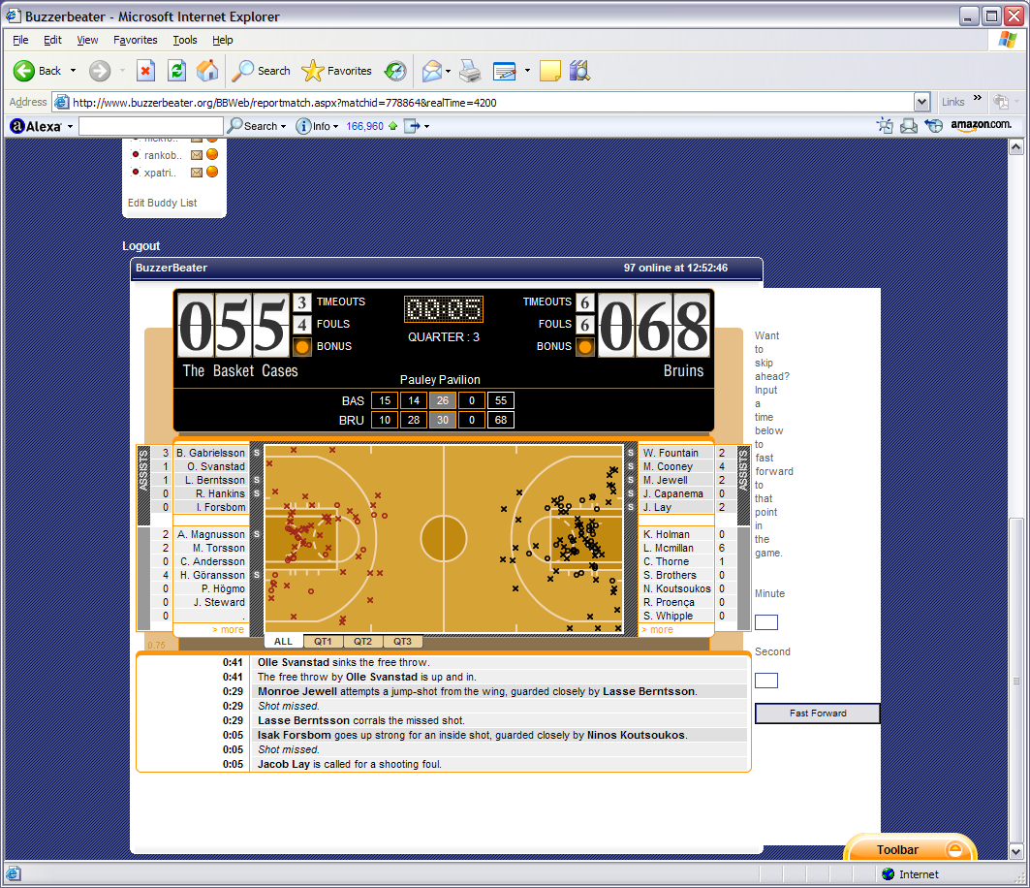This screenshot has width=1030, height=888.
Task: Open the Help menu
Action: (x=223, y=40)
